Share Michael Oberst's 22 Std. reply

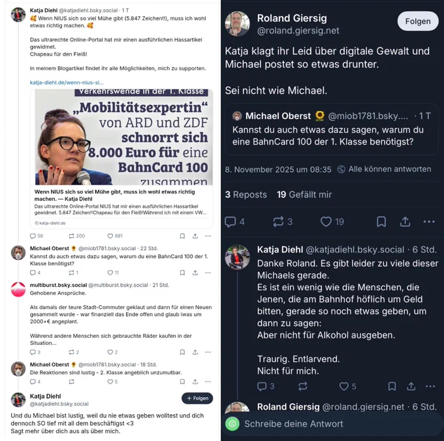pos(195,272)
